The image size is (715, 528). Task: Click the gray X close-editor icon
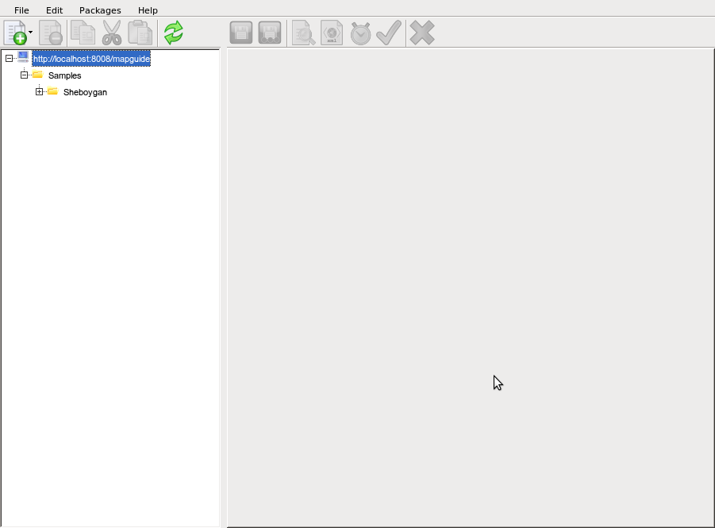click(x=422, y=33)
